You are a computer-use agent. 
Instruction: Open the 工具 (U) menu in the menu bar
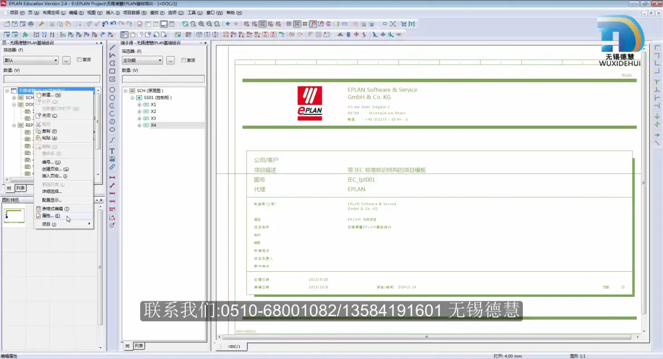tap(195, 13)
